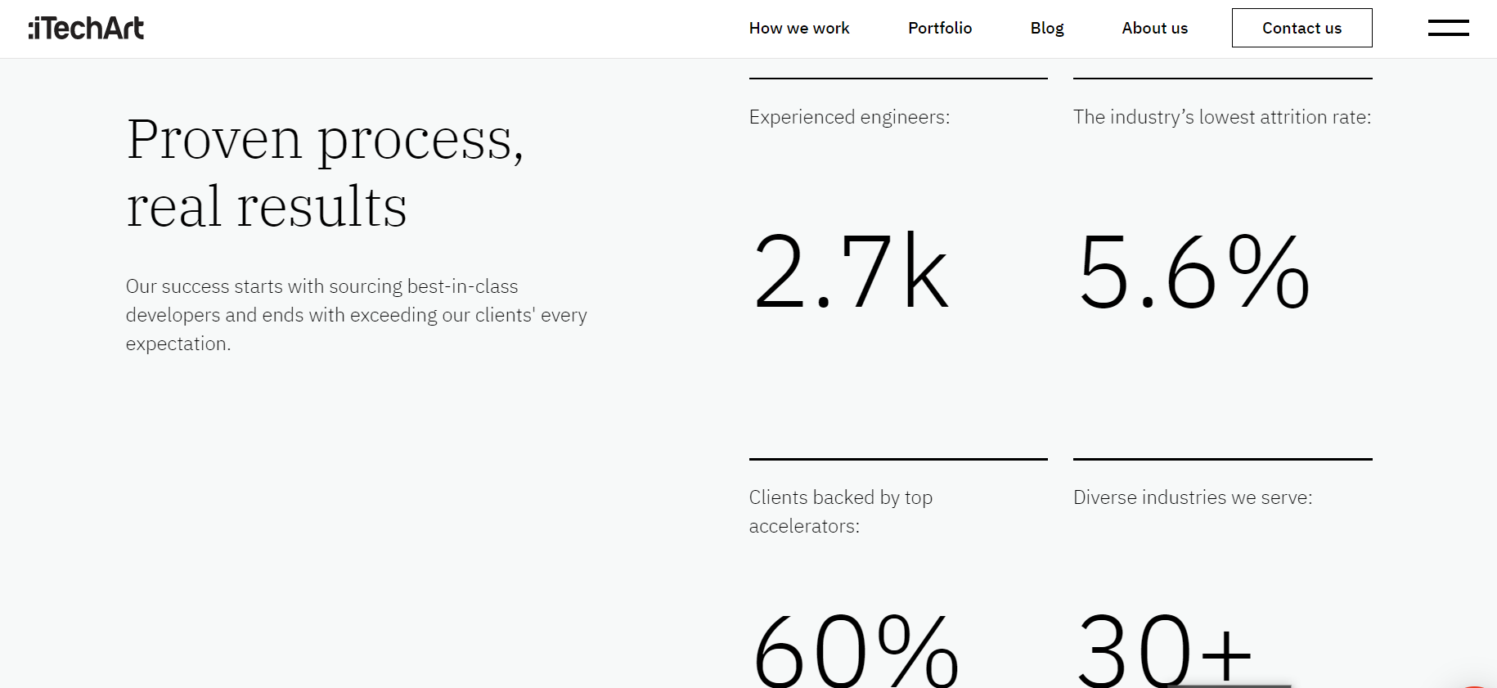Go to the Portfolio section
Viewport: 1497px width, 688px height.
pos(940,28)
